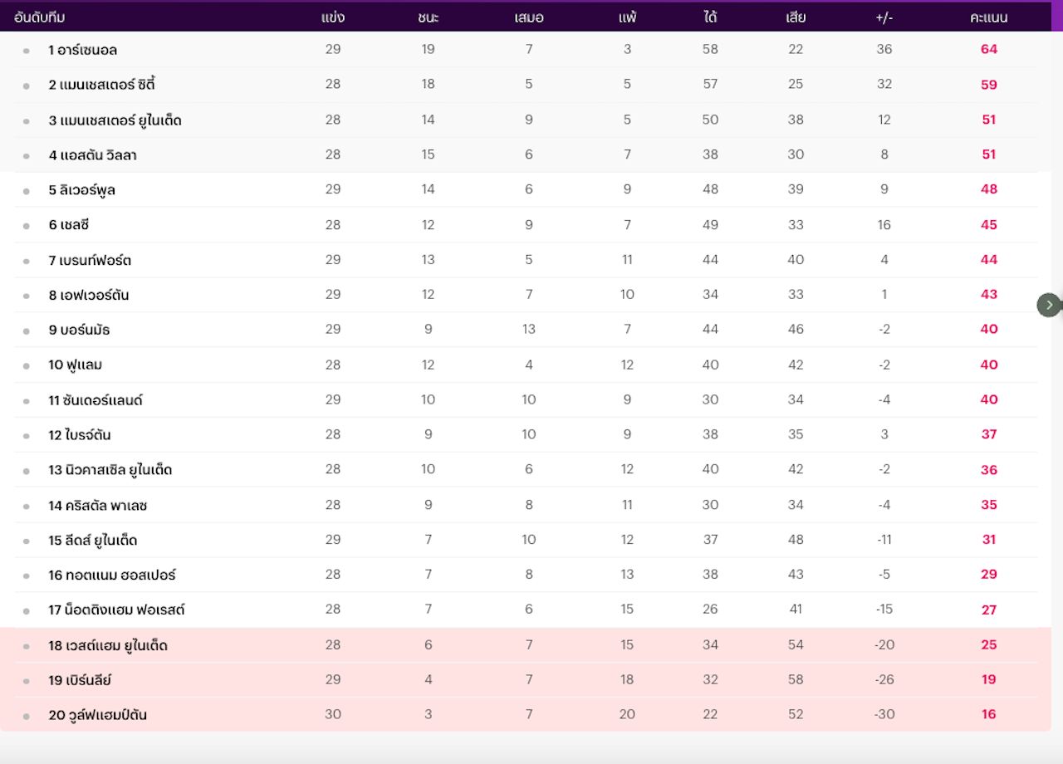Click the dot beside Wolverhampton (วูล์ฟแฮมป์ตัน)
Image resolution: width=1063 pixels, height=764 pixels.
[26, 716]
